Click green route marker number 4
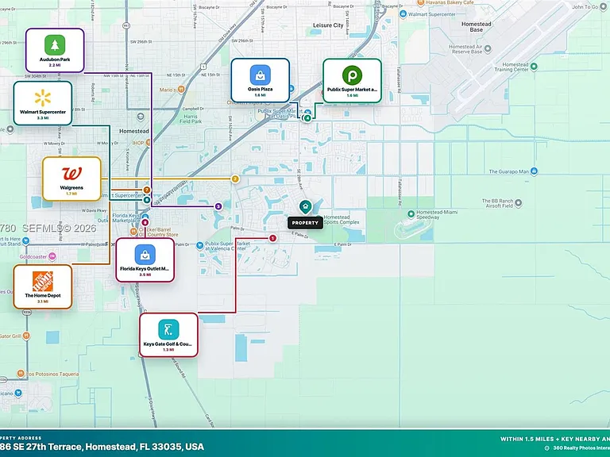Screen dimensions: 610x457 coord(307,117)
